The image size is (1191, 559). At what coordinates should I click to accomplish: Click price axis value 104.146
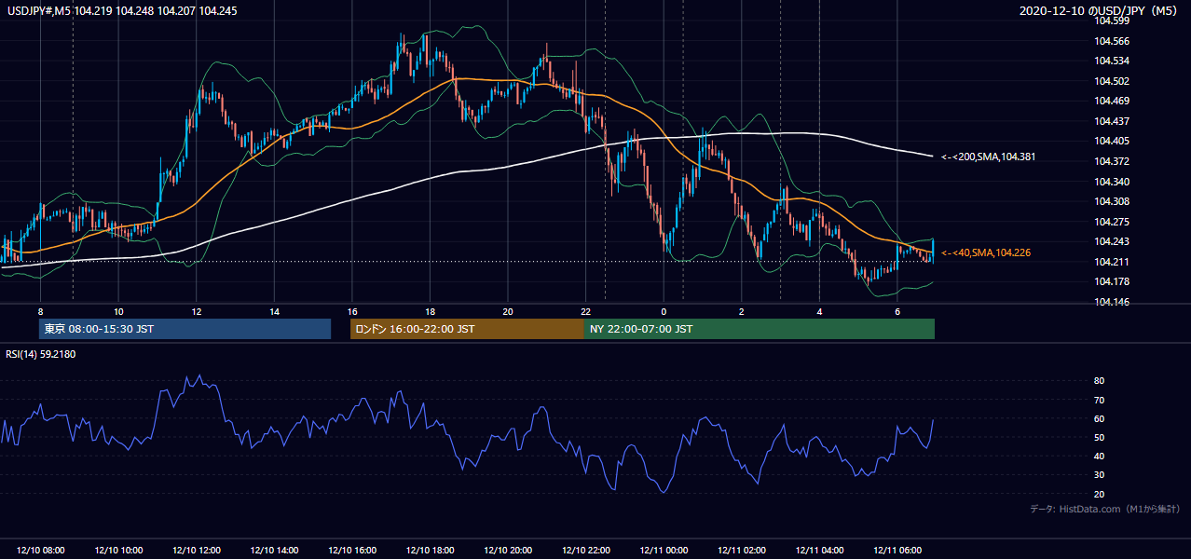1114,302
